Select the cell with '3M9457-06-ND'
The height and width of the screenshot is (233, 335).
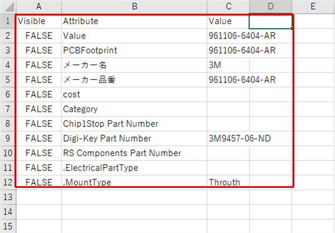click(228, 138)
